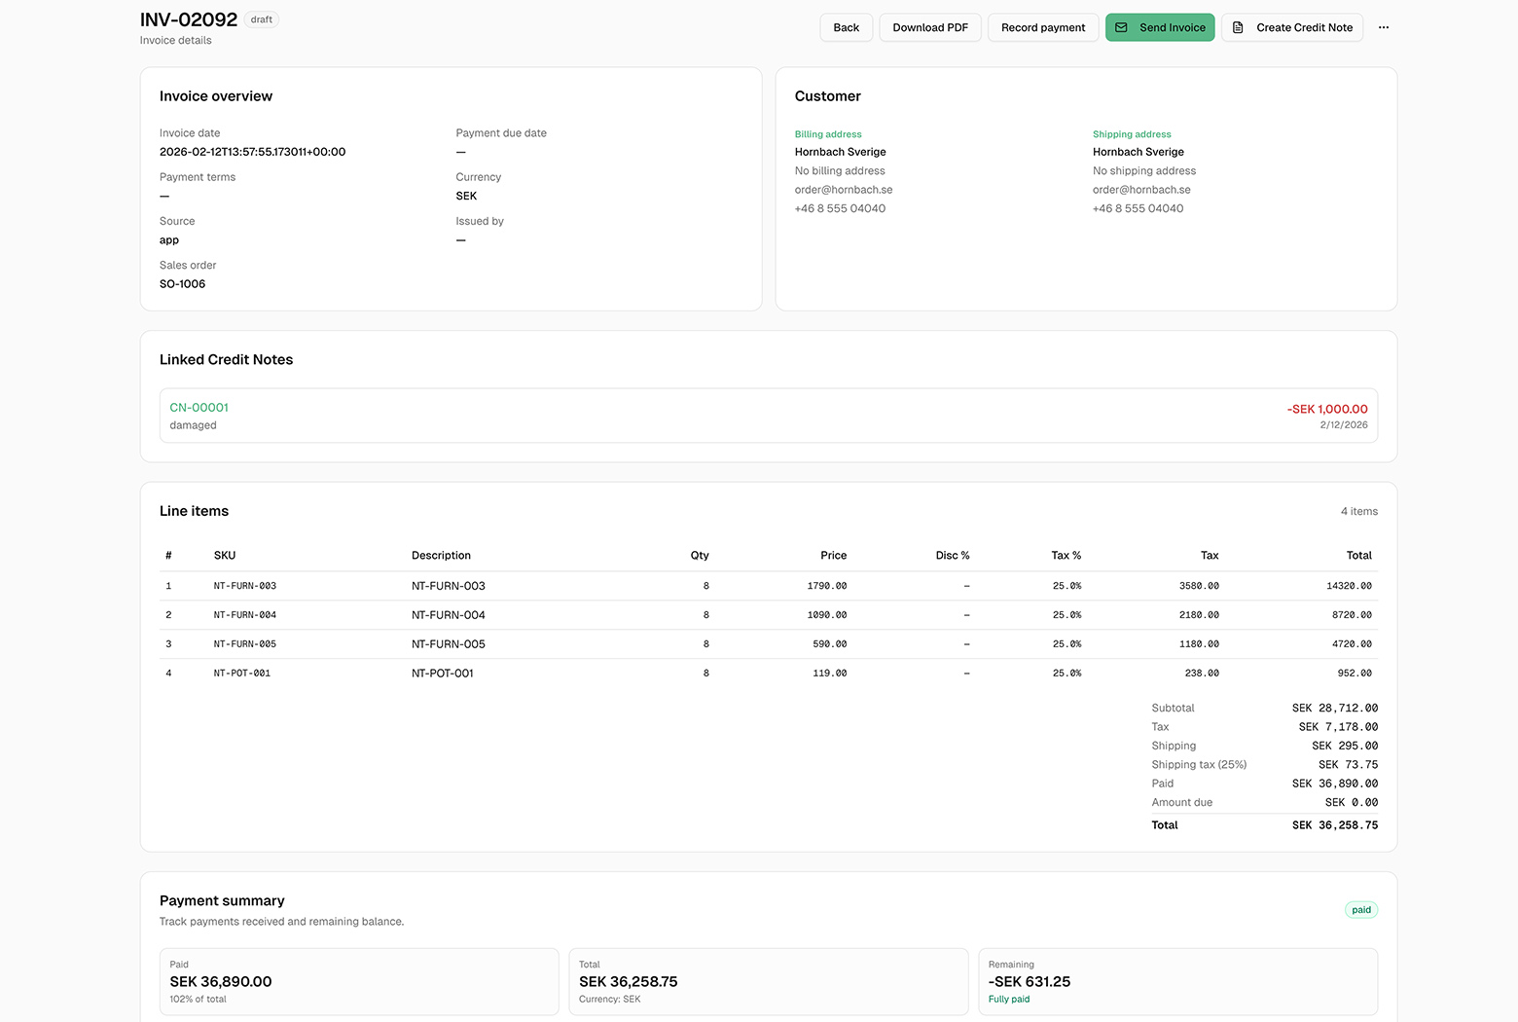Click sales order SO-1006
This screenshot has width=1518, height=1022.
pos(182,283)
